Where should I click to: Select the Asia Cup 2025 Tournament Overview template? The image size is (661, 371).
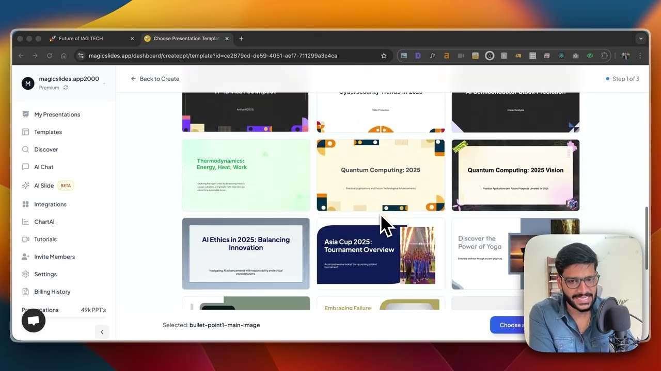[x=381, y=254]
